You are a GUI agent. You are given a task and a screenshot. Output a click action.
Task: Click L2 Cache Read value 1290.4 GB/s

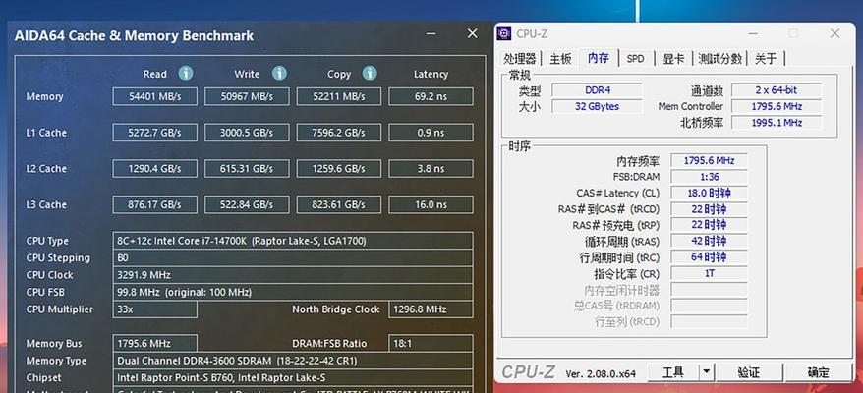coord(154,168)
